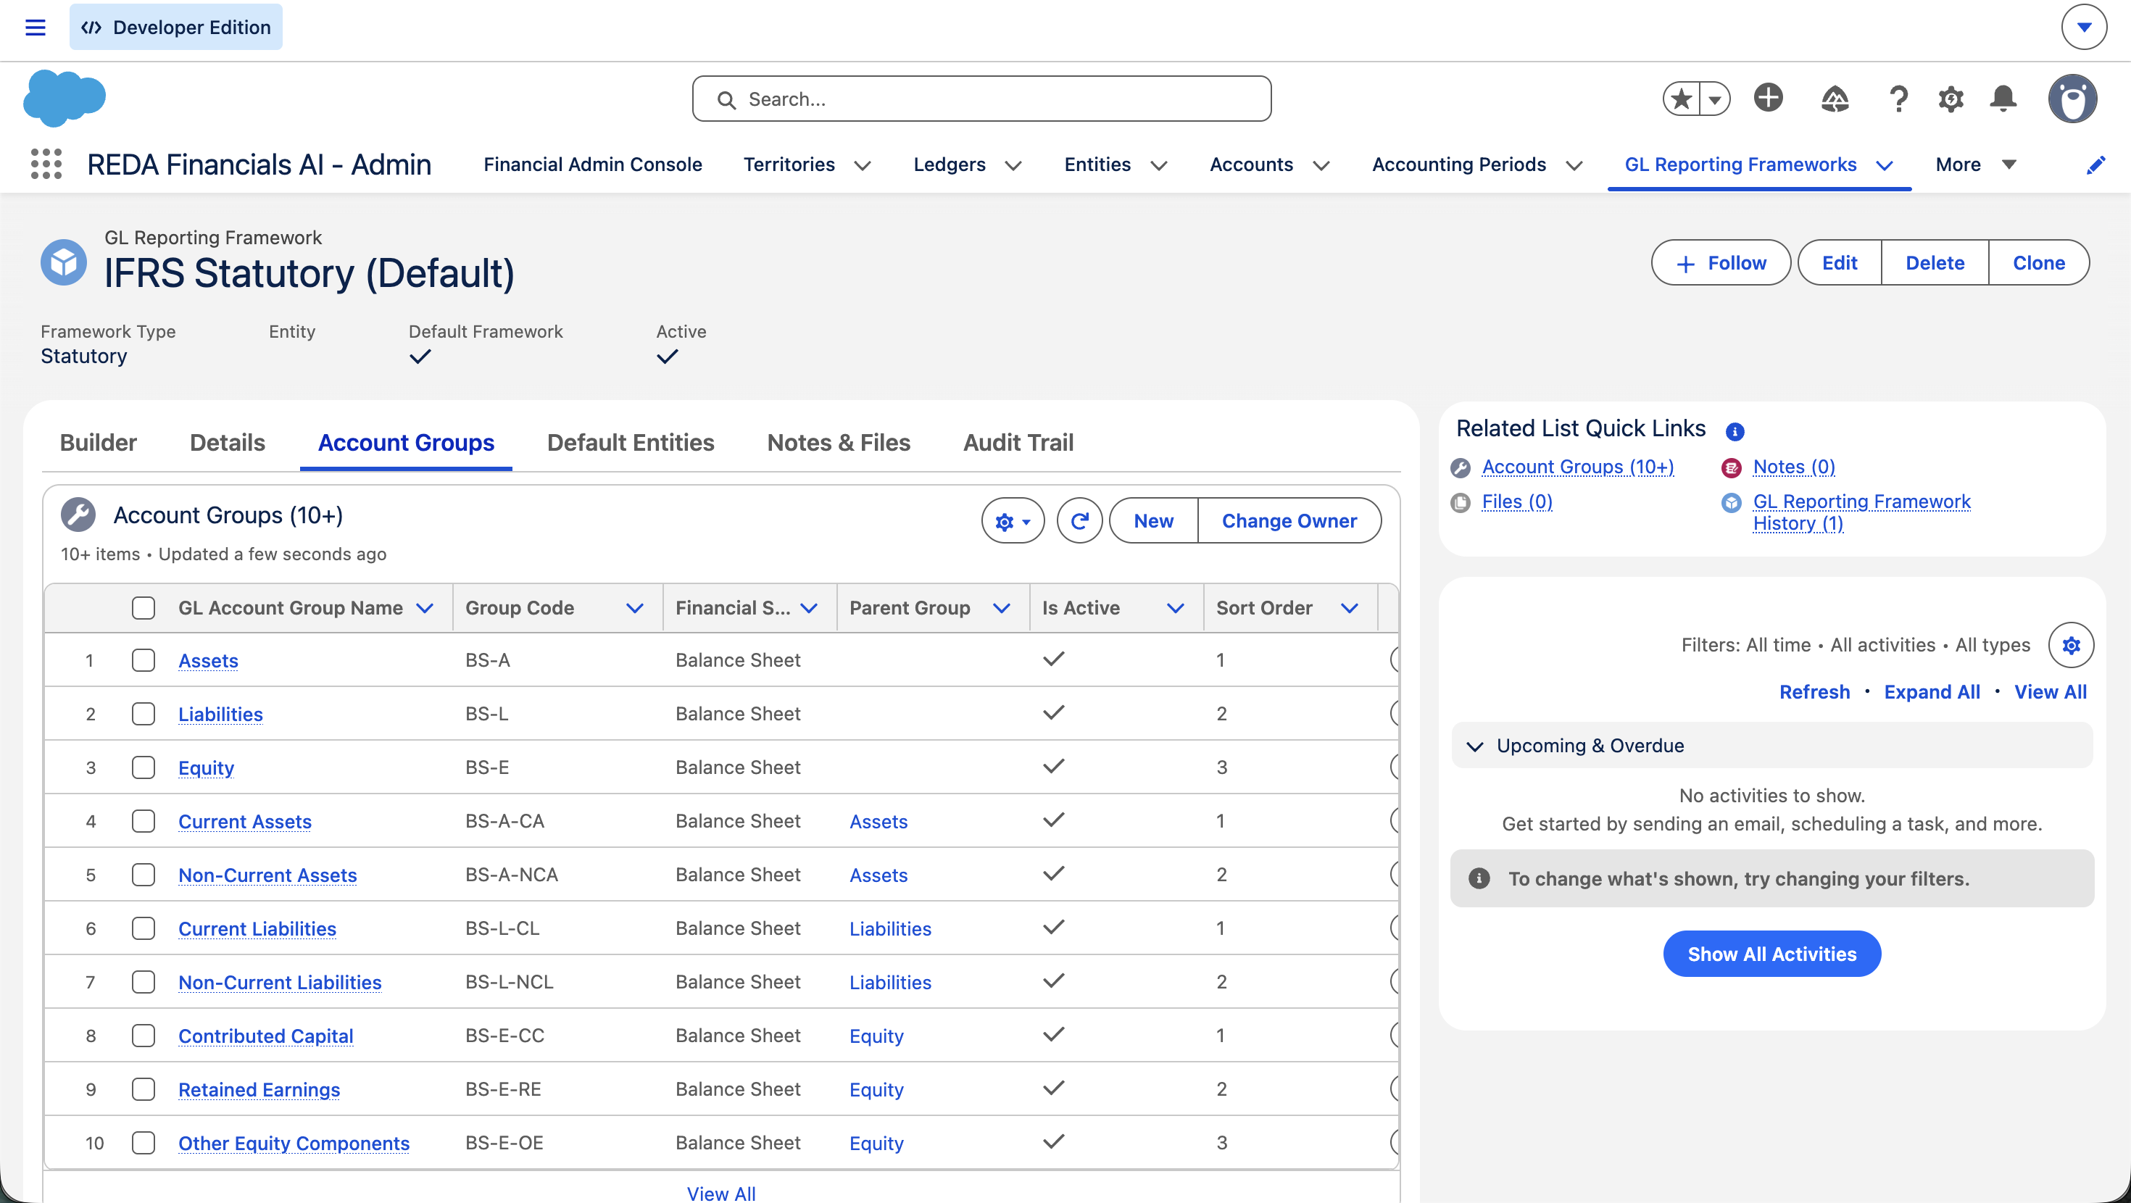Expand the Territories nav dropdown chevron
Screen dimensions: 2131x1203
point(862,165)
